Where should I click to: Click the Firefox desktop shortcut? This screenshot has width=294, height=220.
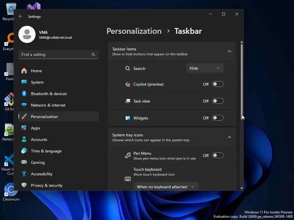[9, 72]
